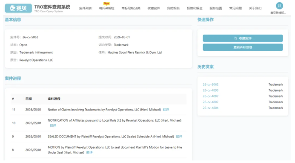Screen dimensions: 295x163
Task: Click plaintiff value Revelyst Operations, LLC
Action: (36, 60)
